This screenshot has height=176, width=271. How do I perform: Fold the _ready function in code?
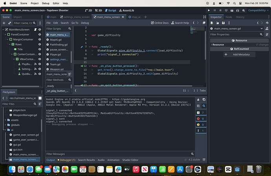[90, 47]
